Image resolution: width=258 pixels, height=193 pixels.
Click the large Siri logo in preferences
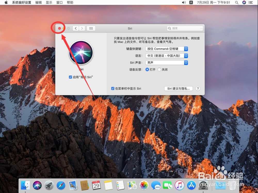(81, 53)
